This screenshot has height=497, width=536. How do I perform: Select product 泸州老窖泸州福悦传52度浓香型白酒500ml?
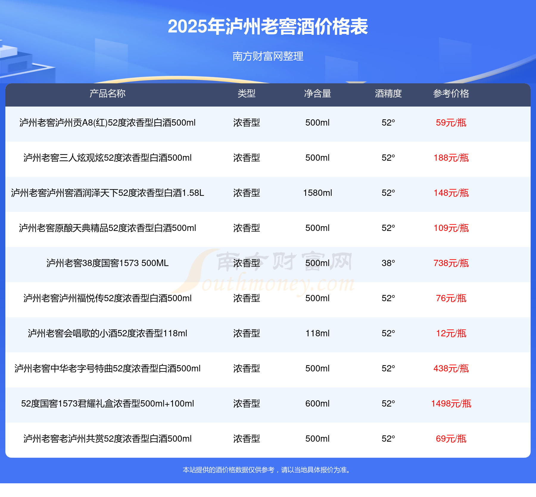pos(107,298)
